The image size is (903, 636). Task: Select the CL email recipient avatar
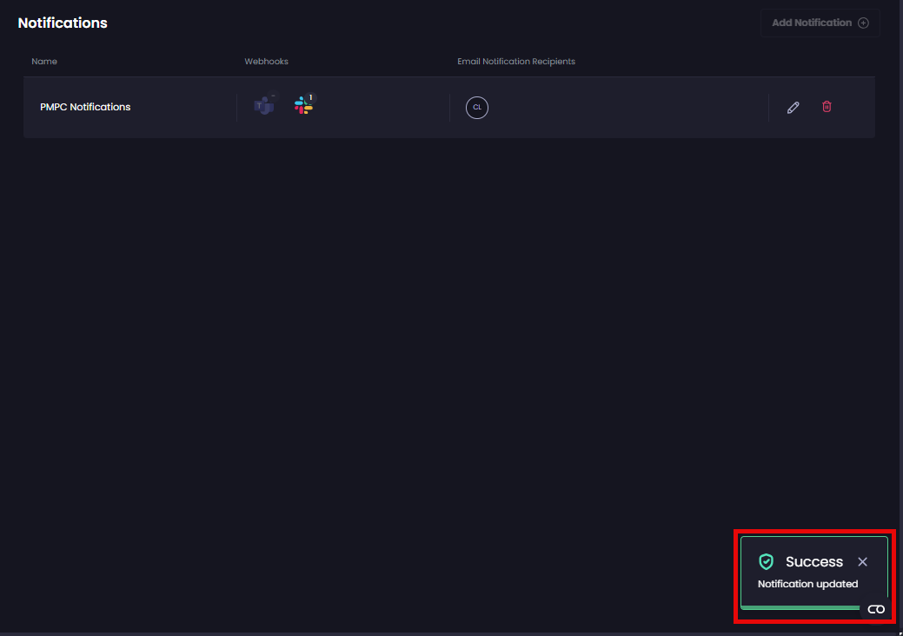[x=477, y=108]
